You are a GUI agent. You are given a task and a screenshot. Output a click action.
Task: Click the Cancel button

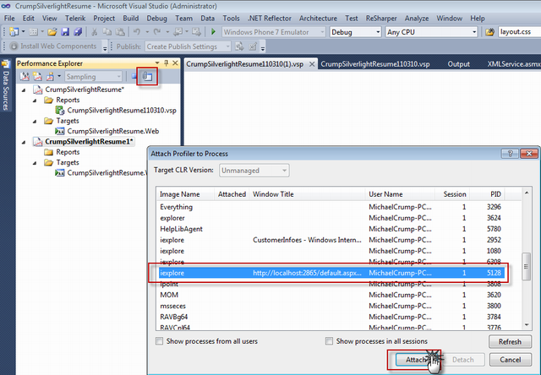click(511, 360)
